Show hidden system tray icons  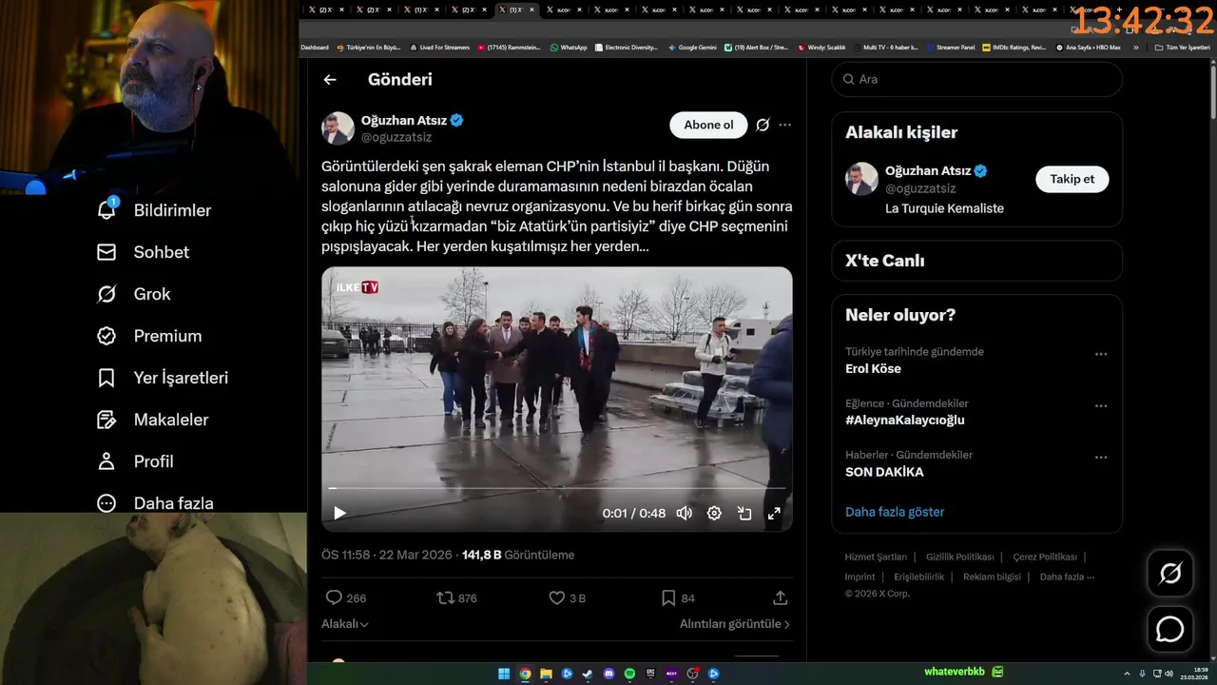tap(1127, 674)
